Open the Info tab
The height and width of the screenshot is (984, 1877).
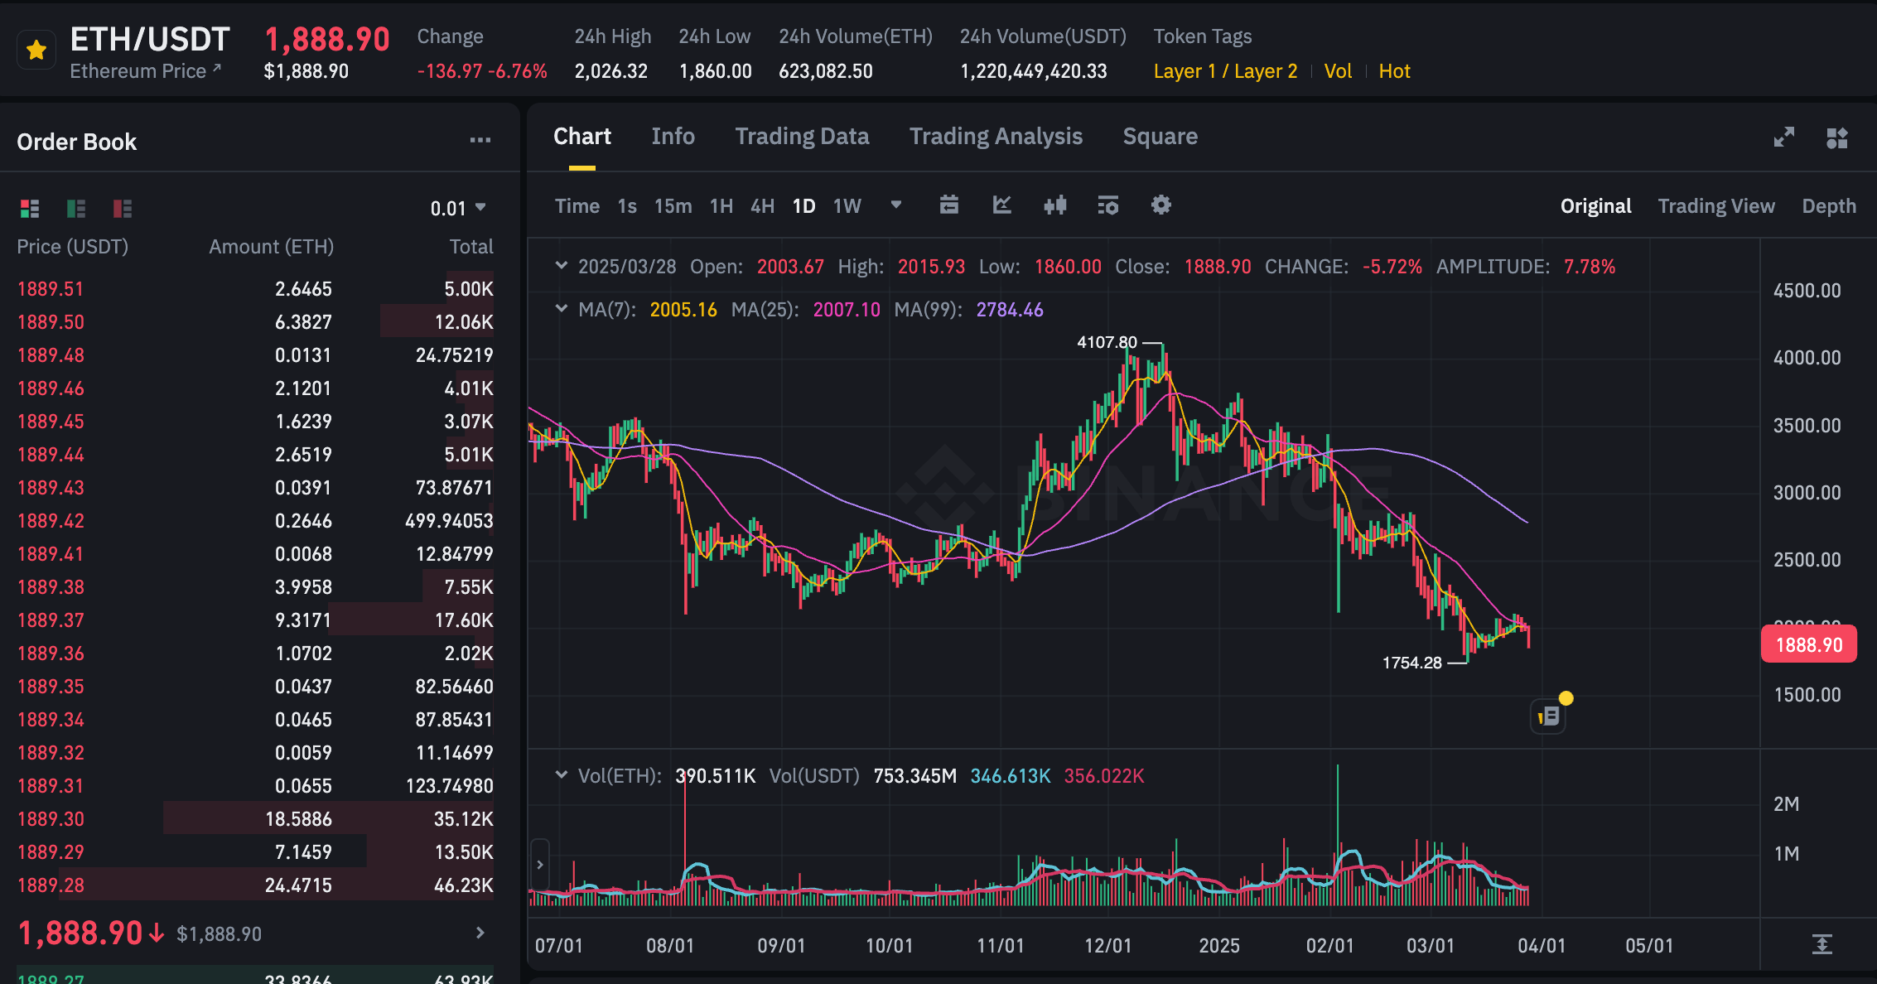[673, 137]
